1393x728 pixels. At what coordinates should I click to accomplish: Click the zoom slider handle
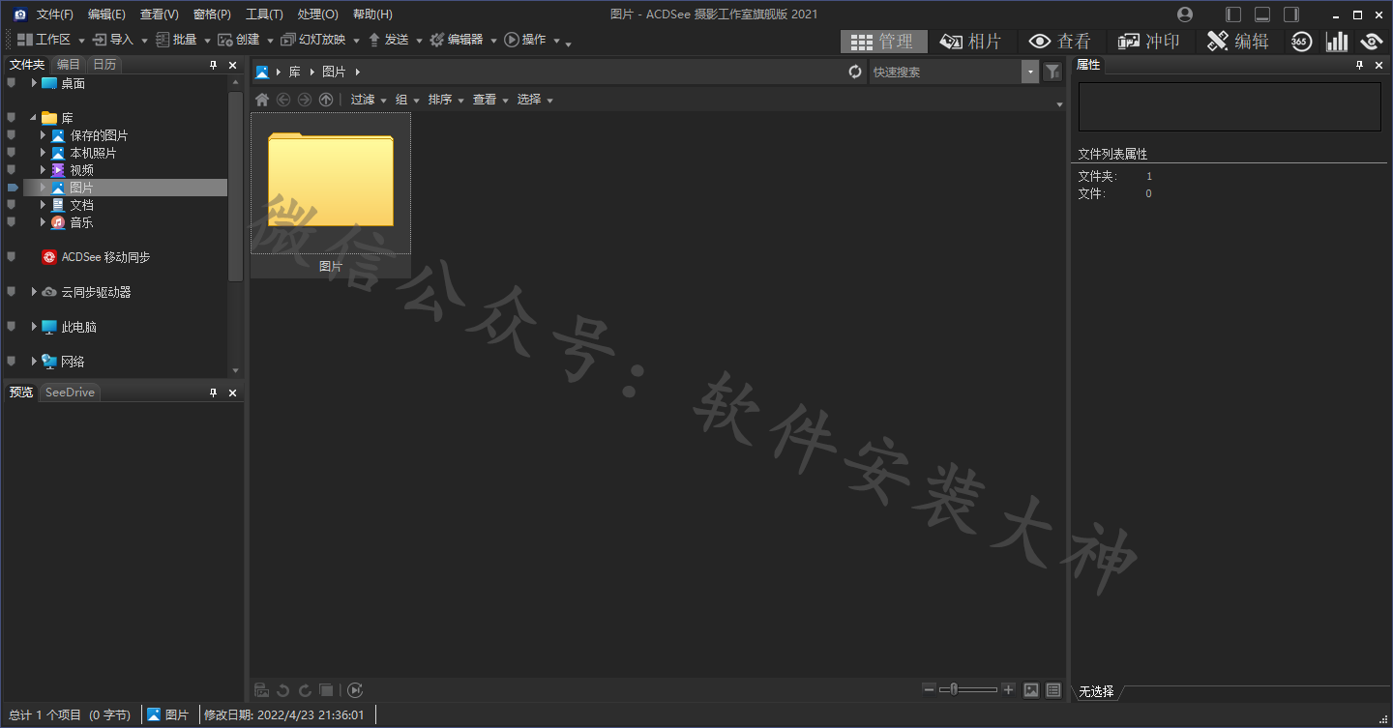[x=954, y=689]
